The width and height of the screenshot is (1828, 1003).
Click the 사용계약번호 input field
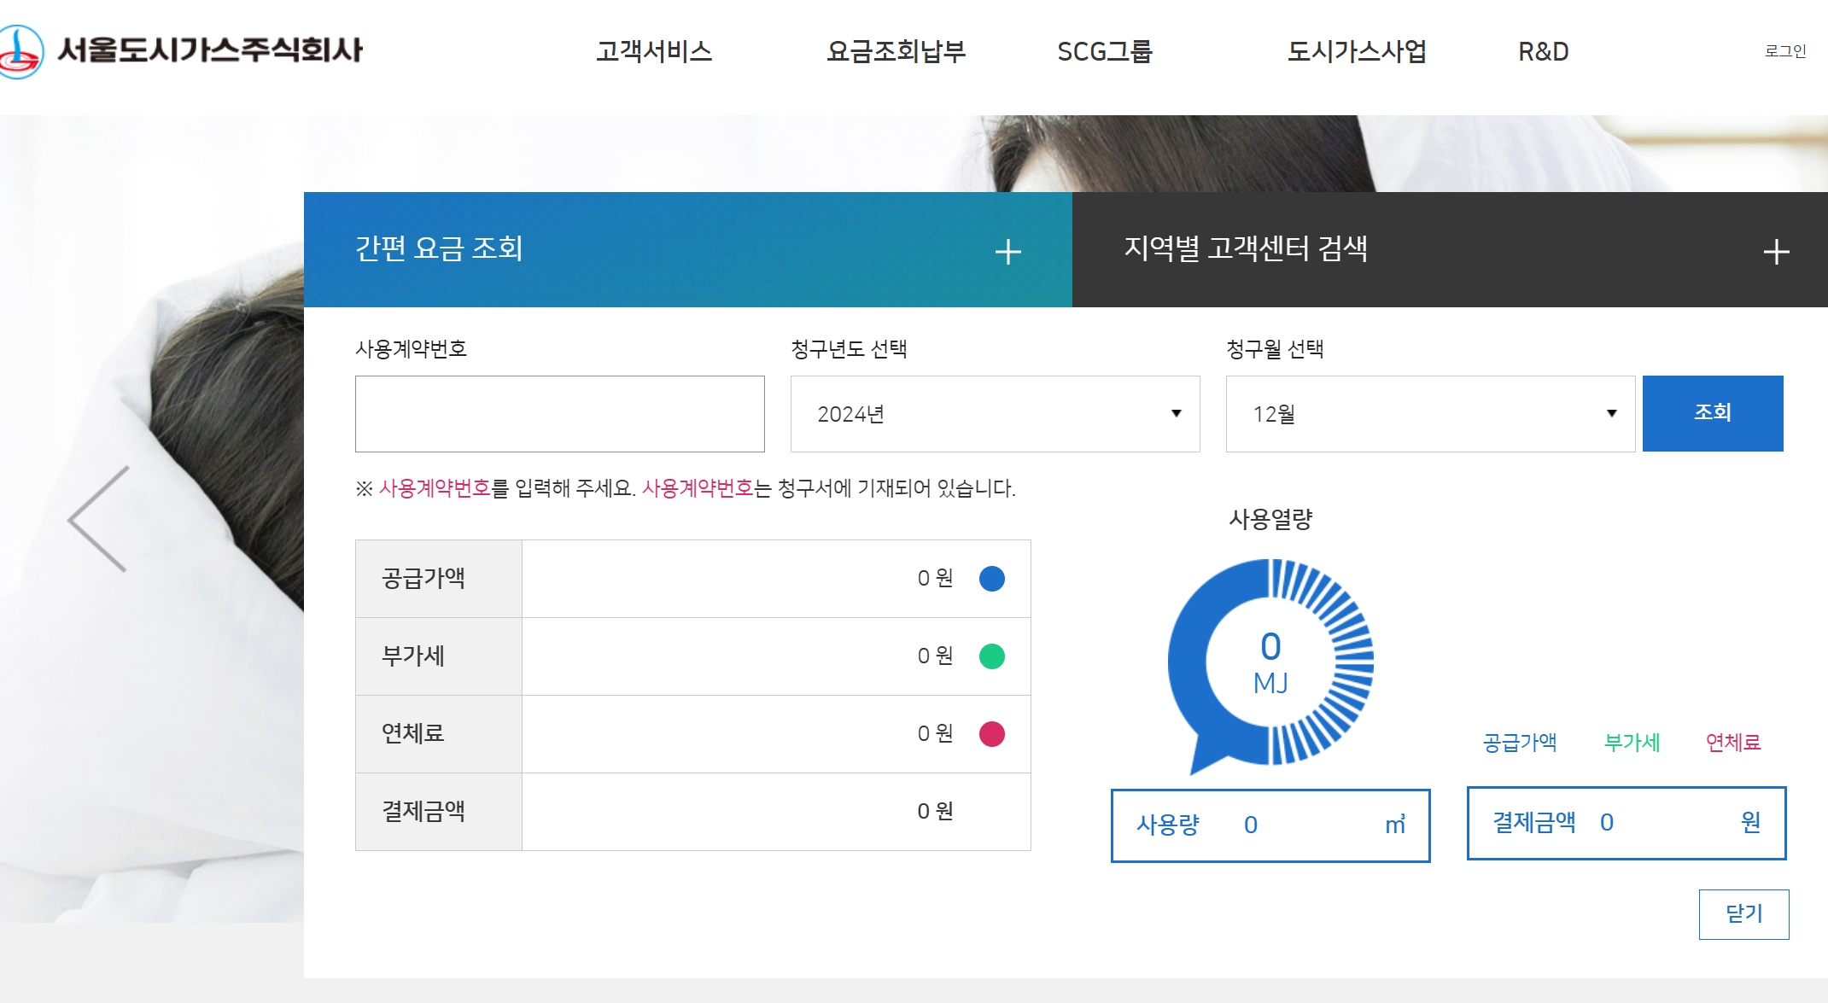559,414
